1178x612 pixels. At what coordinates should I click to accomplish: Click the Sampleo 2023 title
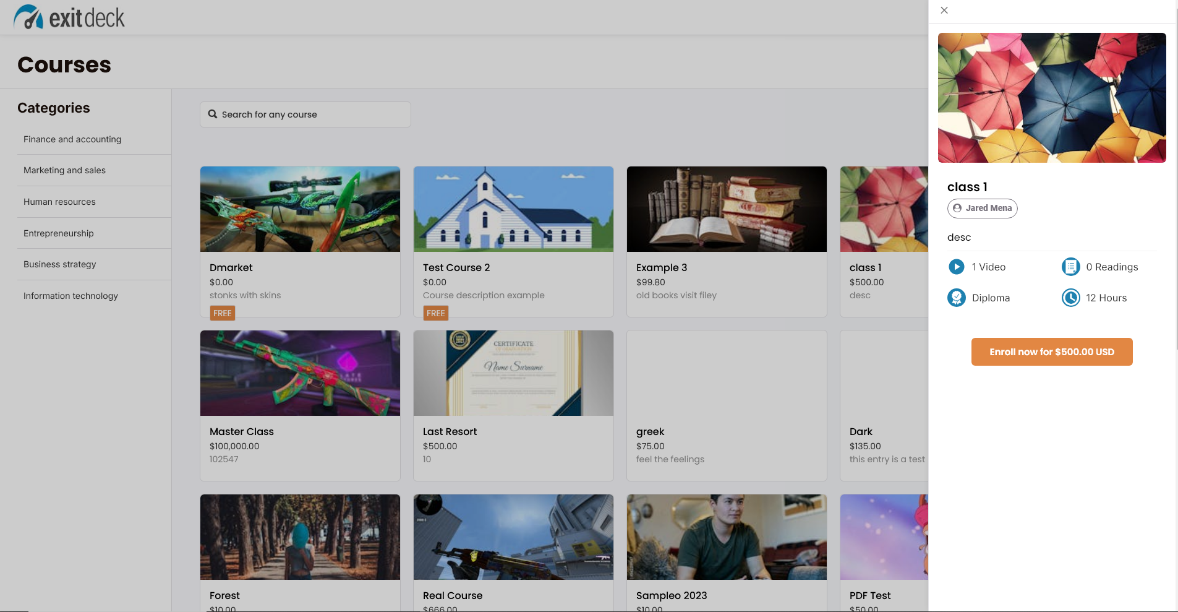672,595
